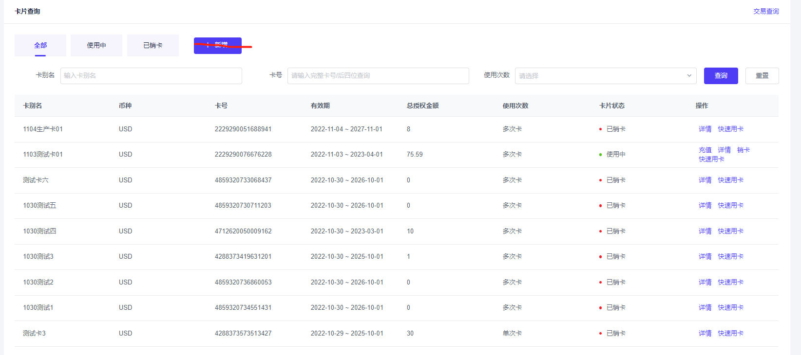The height and width of the screenshot is (355, 801).
Task: Click the 查询 search button
Action: 721,76
